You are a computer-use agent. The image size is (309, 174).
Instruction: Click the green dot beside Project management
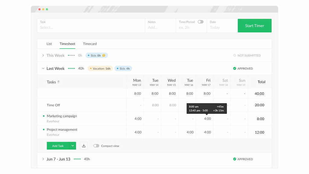click(44, 130)
